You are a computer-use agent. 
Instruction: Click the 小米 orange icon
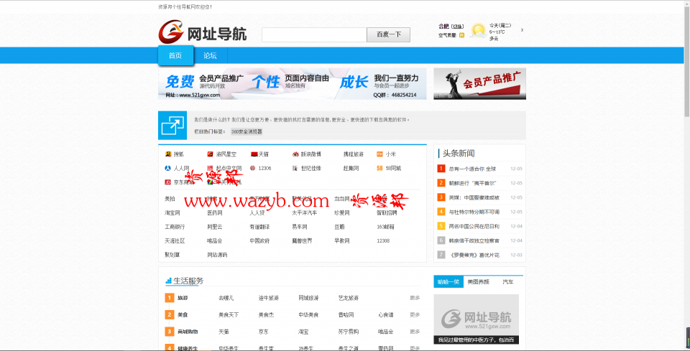click(x=379, y=154)
